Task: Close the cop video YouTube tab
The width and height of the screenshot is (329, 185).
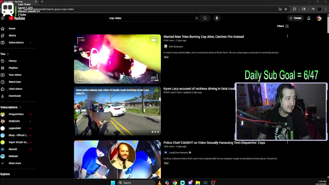Action: 36,2
